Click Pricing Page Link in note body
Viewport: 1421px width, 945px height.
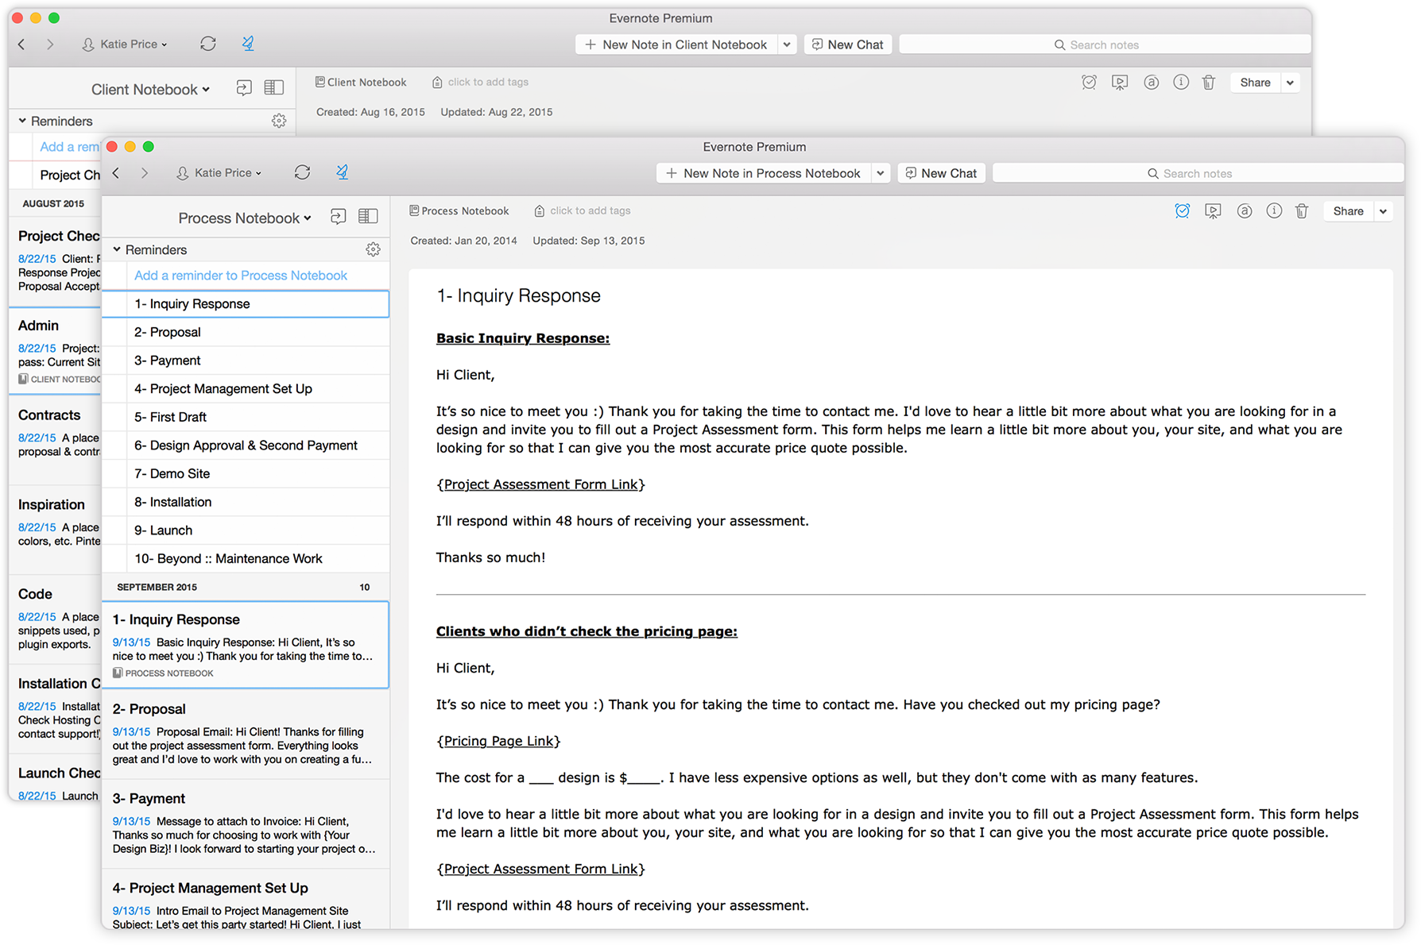tap(498, 741)
